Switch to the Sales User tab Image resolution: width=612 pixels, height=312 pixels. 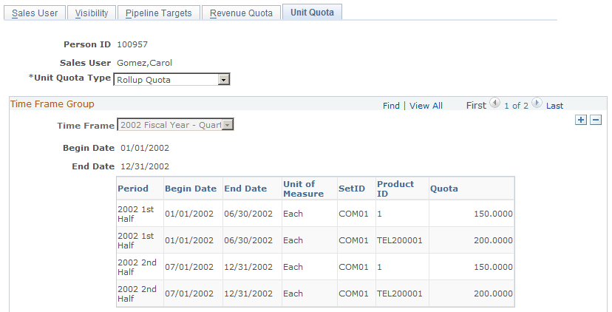coord(34,13)
